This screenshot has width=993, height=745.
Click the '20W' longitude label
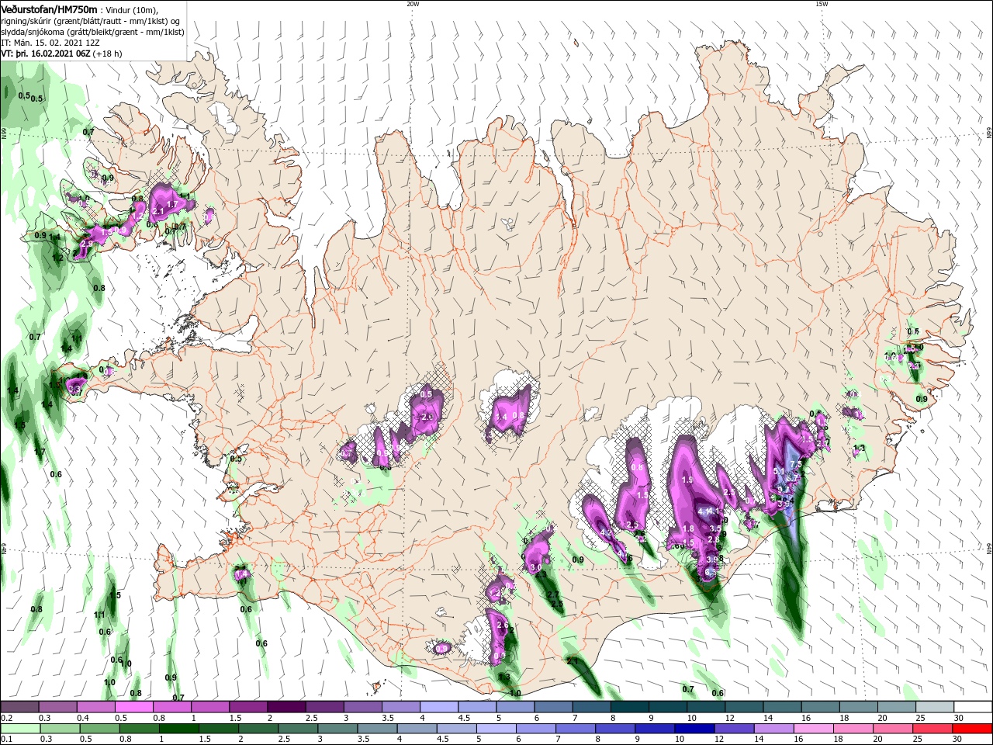coord(413,4)
